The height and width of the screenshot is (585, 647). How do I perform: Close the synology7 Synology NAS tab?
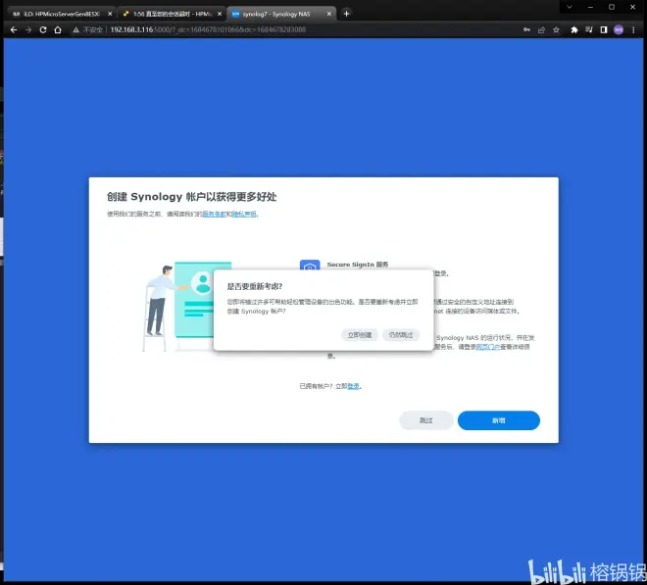(x=328, y=14)
